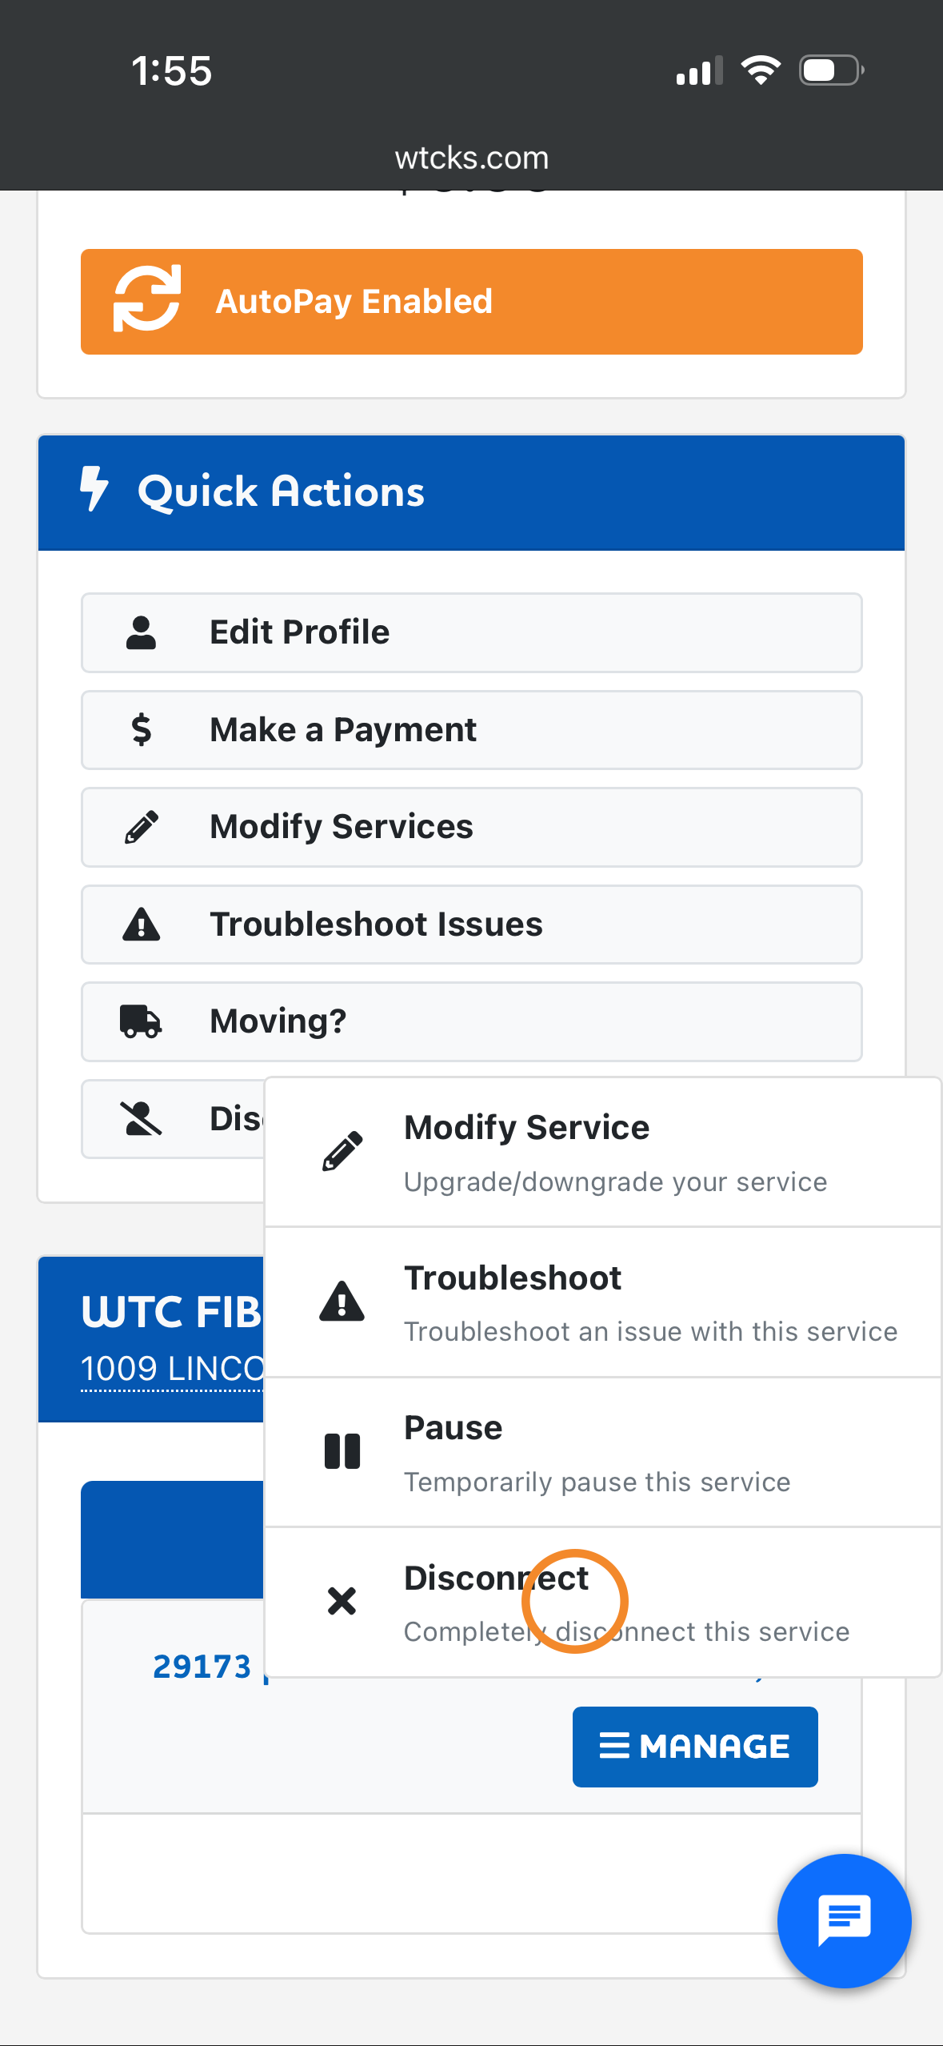Toggle the AutoPay Enabled button
943x2046 pixels.
click(x=471, y=302)
